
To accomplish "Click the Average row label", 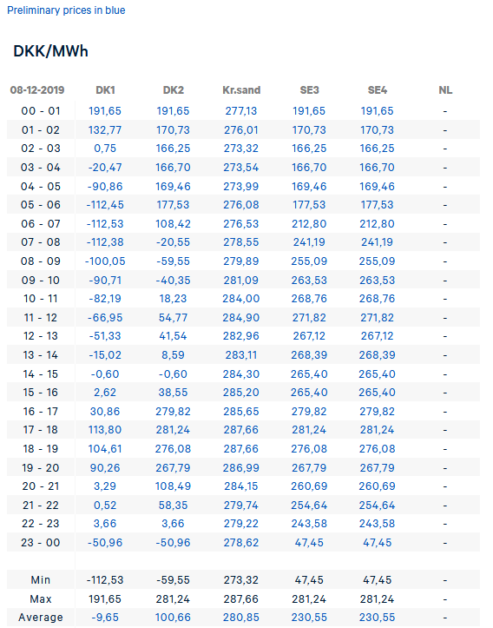I will (41, 618).
